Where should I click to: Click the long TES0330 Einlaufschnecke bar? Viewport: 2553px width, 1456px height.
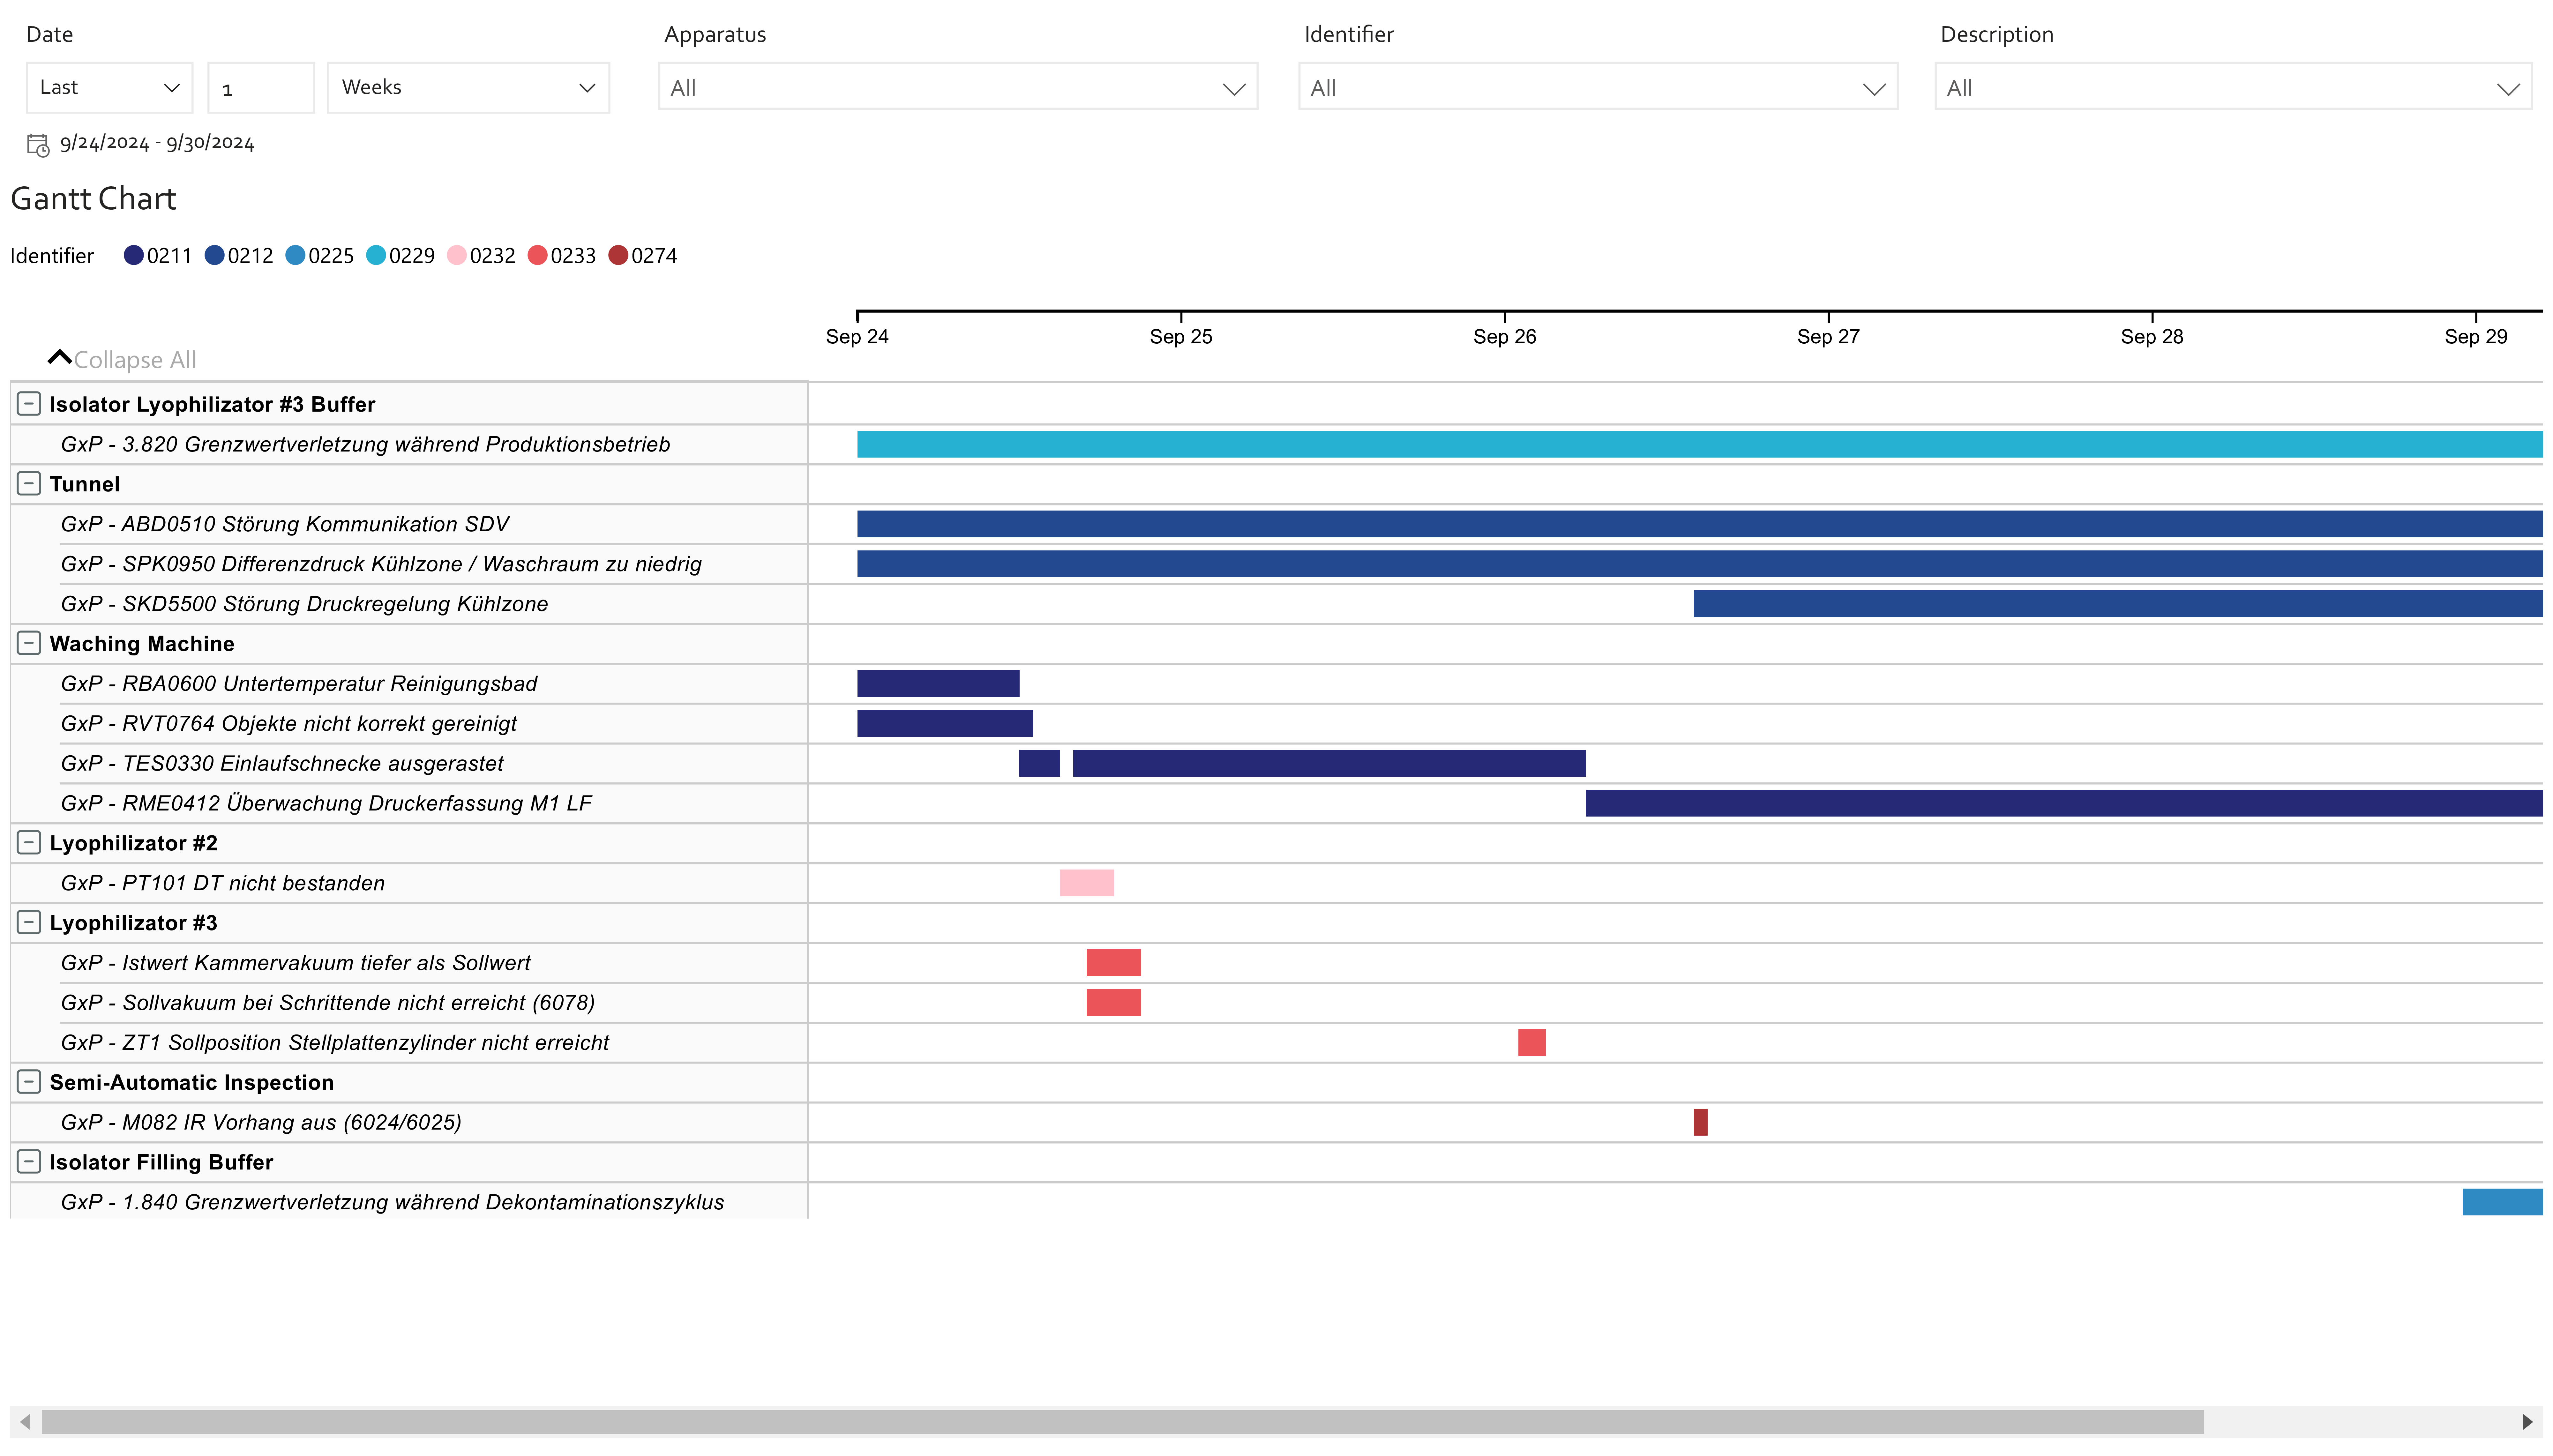tap(1329, 763)
